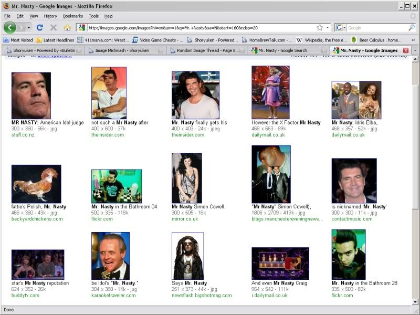Click the buddytv.com source text

25,296
